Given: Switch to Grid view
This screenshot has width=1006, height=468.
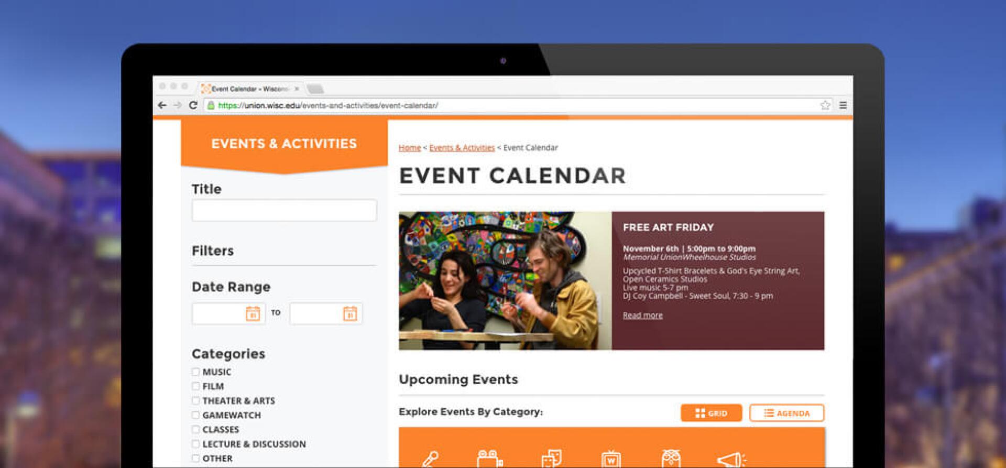Looking at the screenshot, I should [711, 413].
